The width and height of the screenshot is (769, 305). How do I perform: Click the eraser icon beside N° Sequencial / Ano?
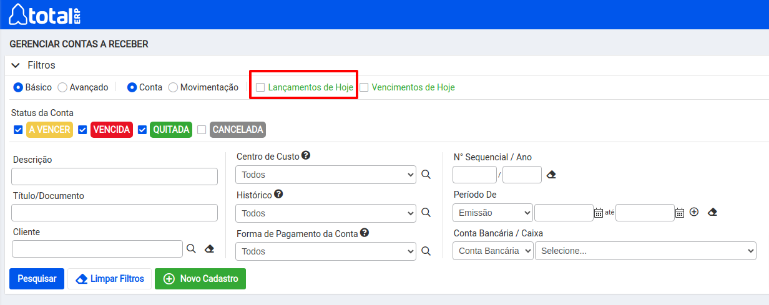[x=551, y=175]
